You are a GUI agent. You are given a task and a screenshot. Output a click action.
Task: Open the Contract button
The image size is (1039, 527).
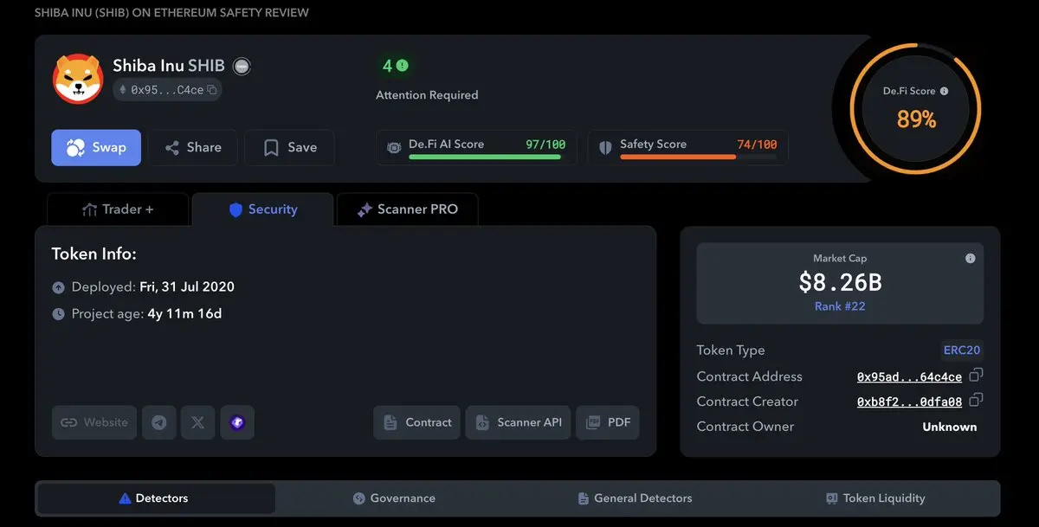click(x=417, y=422)
